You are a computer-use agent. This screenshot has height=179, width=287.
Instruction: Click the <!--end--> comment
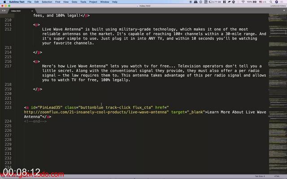tap(35, 121)
